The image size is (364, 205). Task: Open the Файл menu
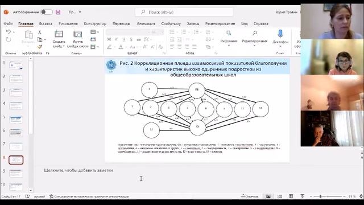point(8,23)
